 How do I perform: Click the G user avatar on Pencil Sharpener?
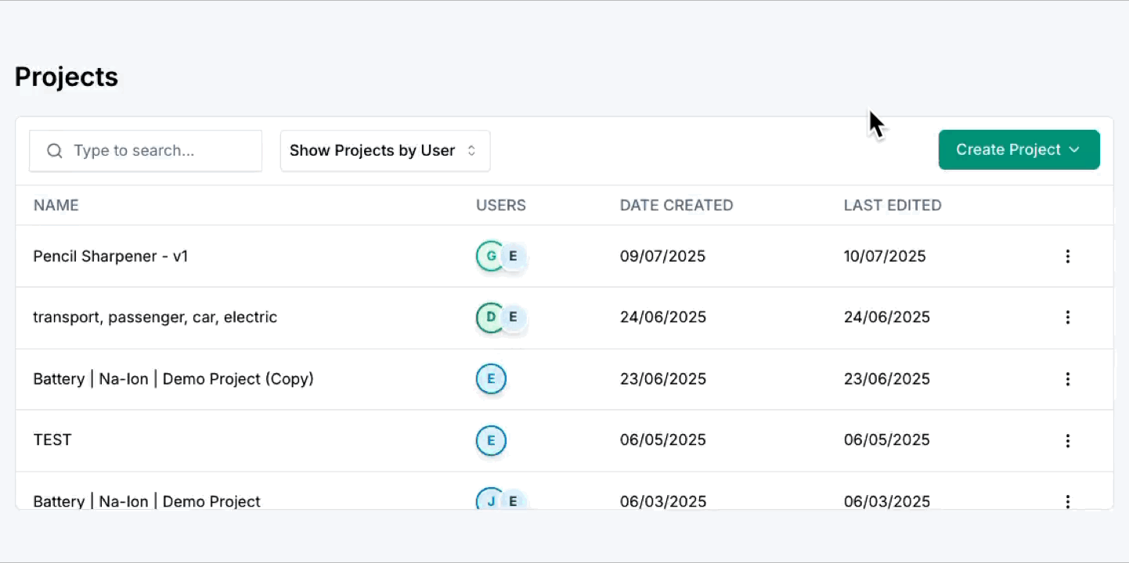(489, 256)
